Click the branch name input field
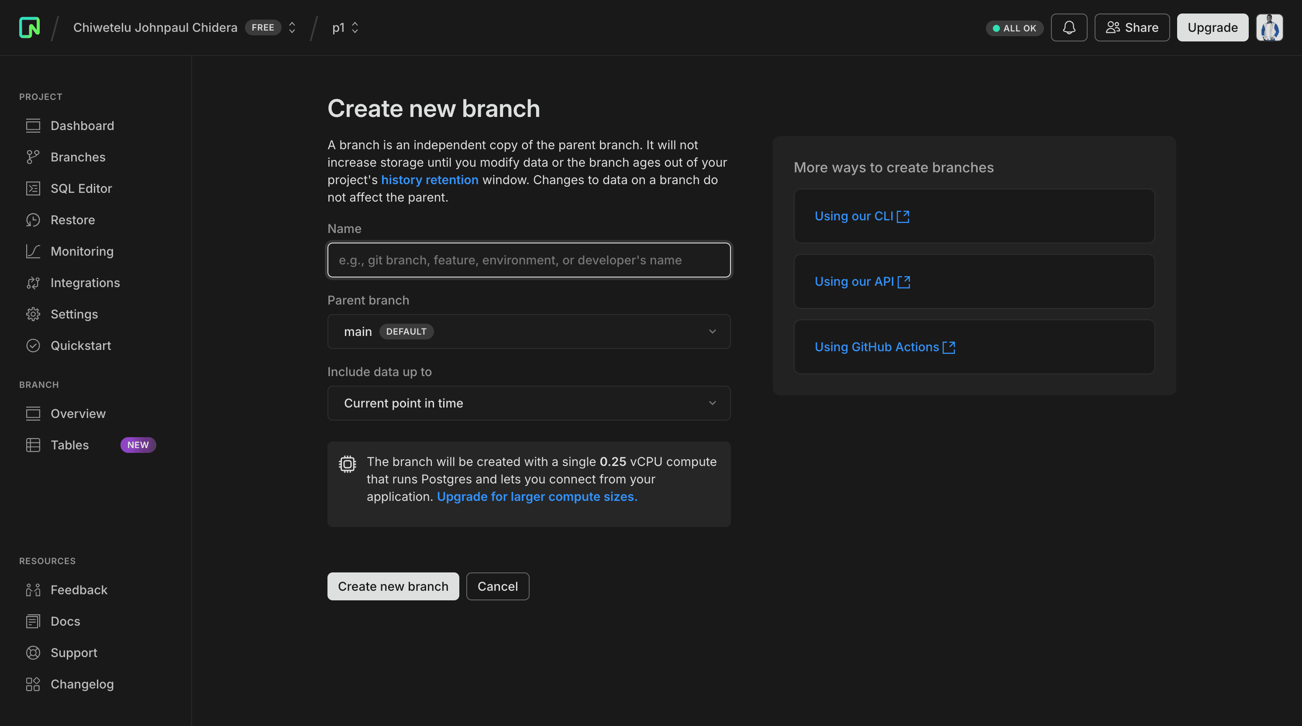Screen dimensions: 1302x726 528,260
